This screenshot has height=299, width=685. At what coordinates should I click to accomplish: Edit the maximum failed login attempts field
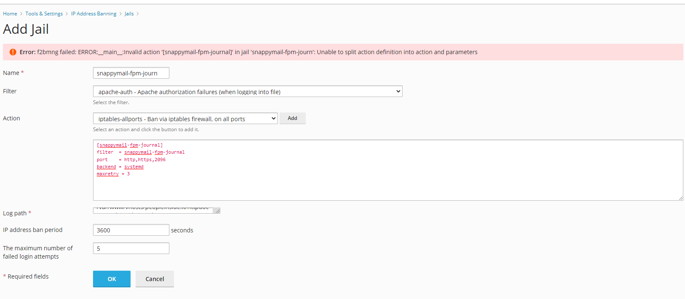tap(131, 248)
